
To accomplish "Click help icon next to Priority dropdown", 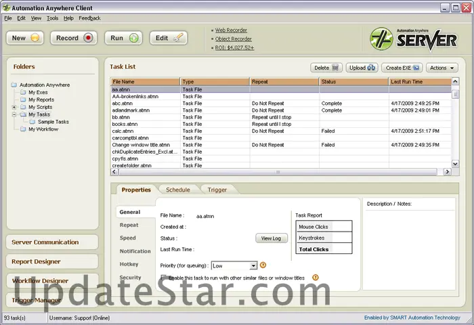I will point(263,265).
